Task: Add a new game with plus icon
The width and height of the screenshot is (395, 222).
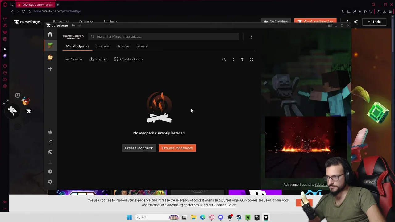Action: click(x=50, y=68)
